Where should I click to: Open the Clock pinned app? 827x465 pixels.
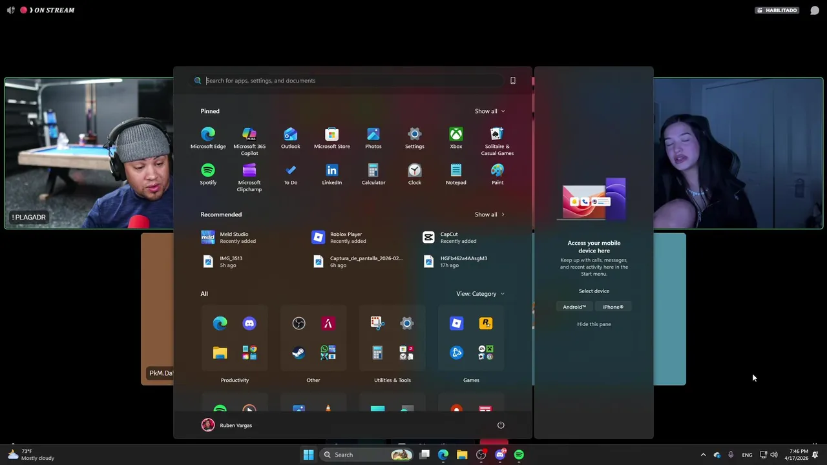pos(415,174)
